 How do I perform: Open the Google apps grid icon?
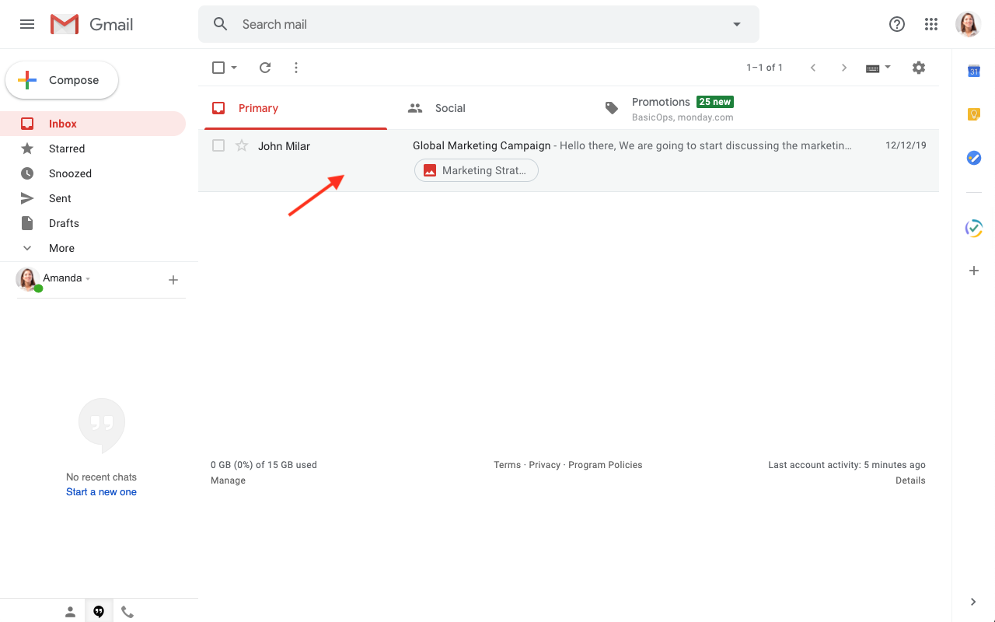[x=931, y=24]
